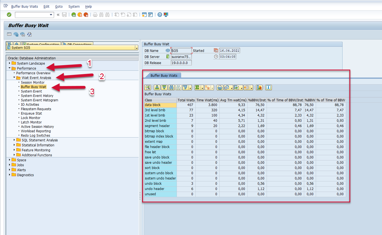Open the Graphic chart icon in grid toolbar
This screenshot has height=235, width=382.
tap(259, 88)
